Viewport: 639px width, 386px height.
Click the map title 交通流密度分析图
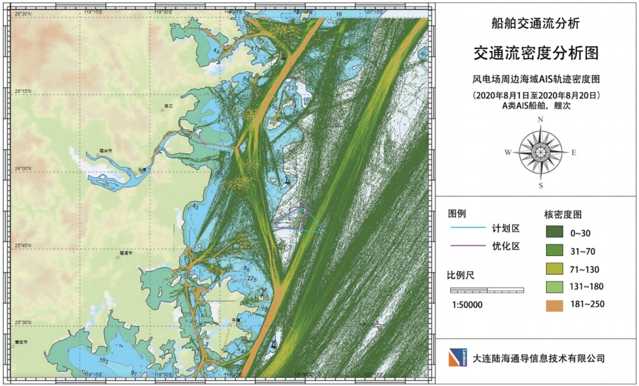pyautogui.click(x=536, y=53)
